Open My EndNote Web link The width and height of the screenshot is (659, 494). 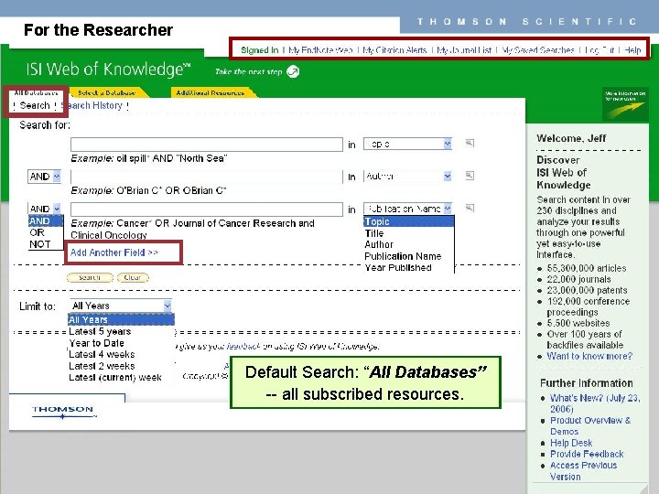pos(320,50)
